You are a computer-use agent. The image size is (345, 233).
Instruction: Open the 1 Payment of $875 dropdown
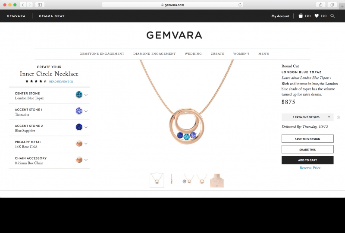pos(307,117)
